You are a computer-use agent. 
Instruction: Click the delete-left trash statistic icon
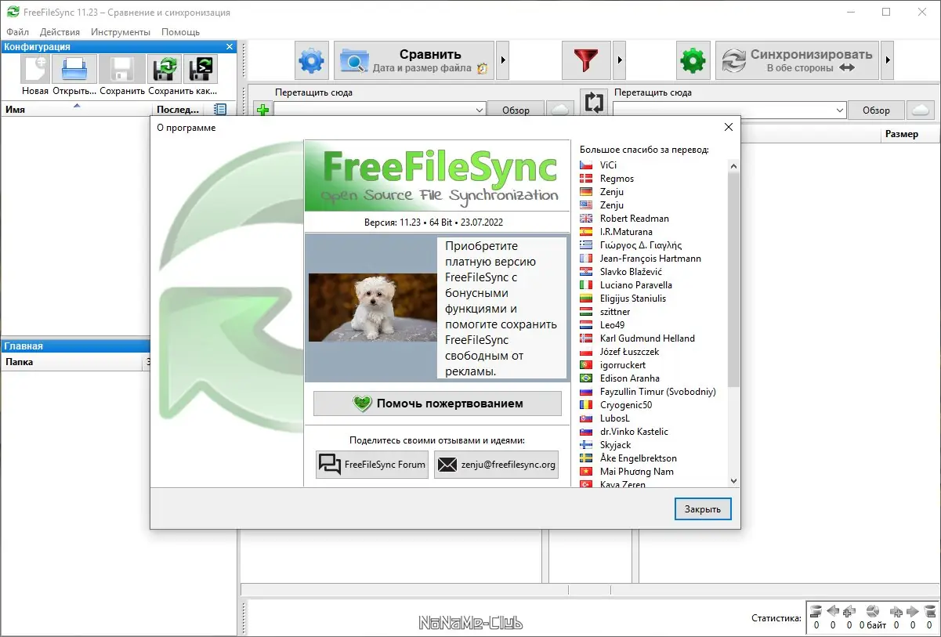click(x=816, y=611)
